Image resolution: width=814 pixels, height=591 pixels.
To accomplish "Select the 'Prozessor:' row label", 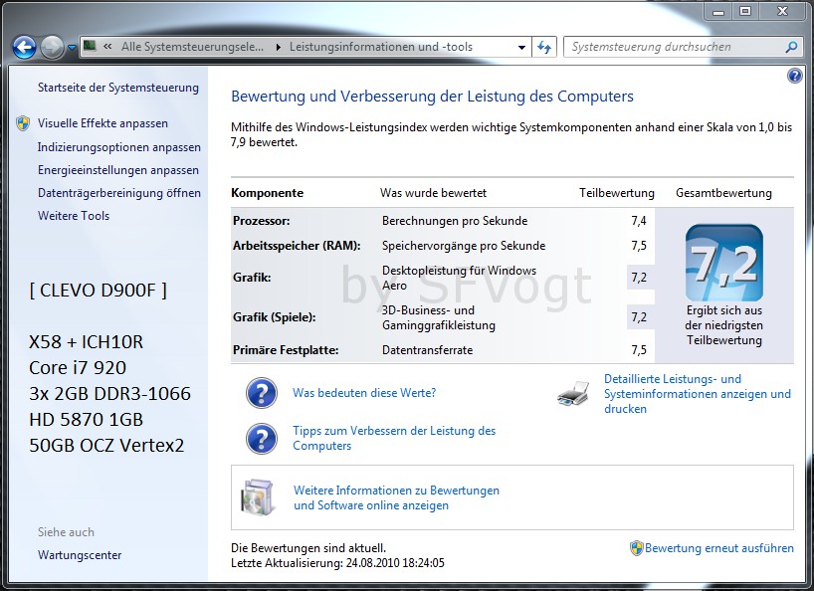I will [262, 221].
